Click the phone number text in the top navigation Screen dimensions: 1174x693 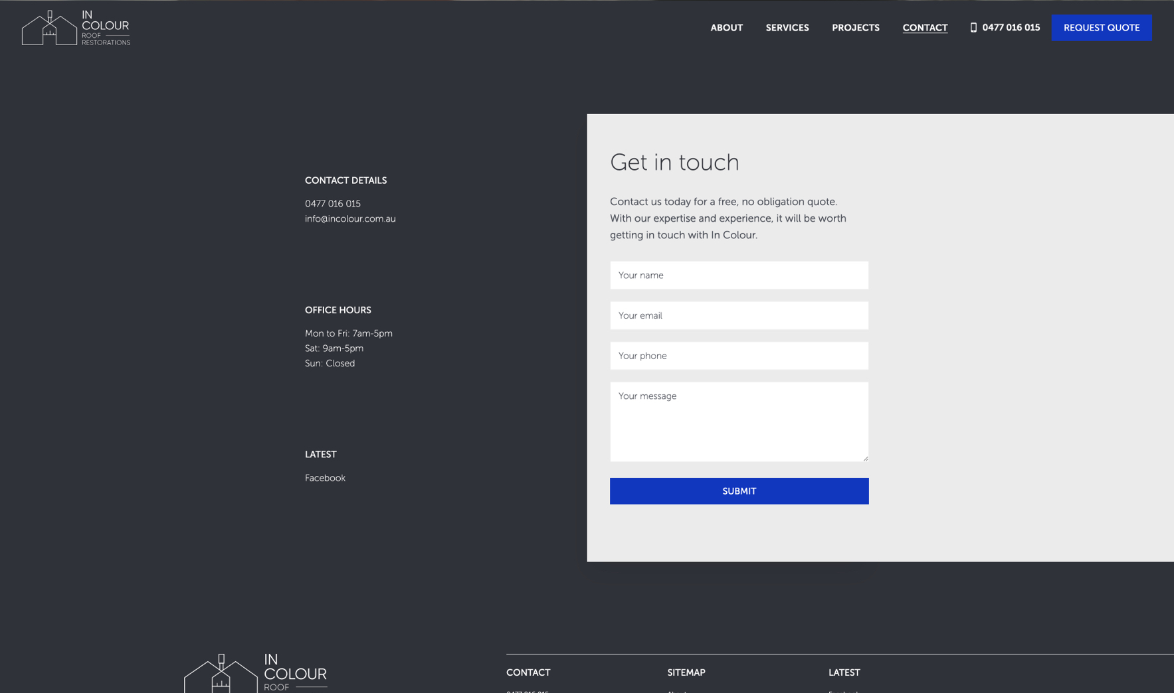[x=1011, y=28]
